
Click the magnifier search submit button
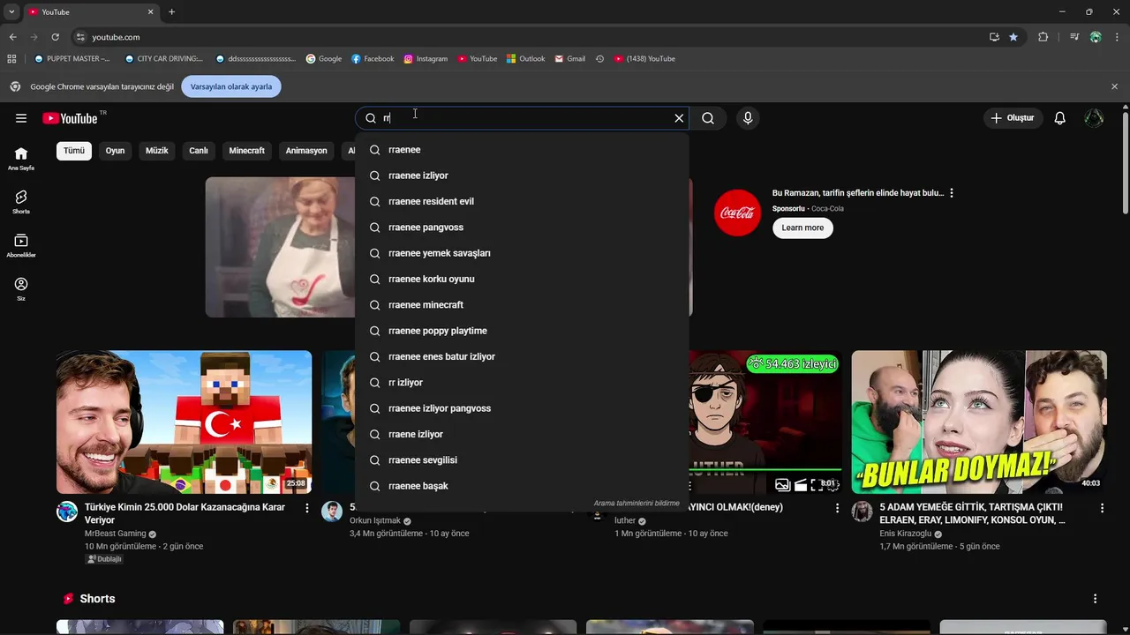[708, 118]
